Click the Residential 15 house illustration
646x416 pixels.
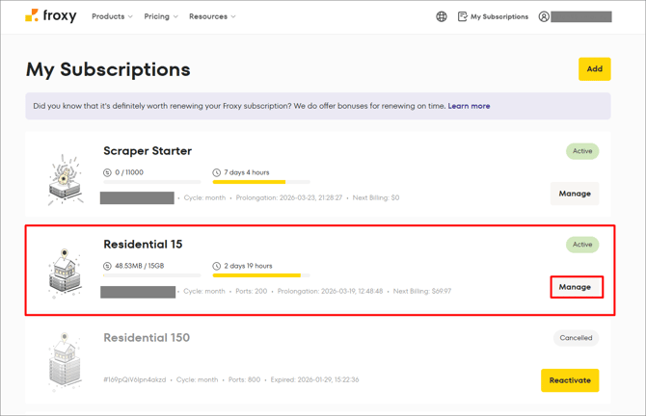tap(66, 273)
